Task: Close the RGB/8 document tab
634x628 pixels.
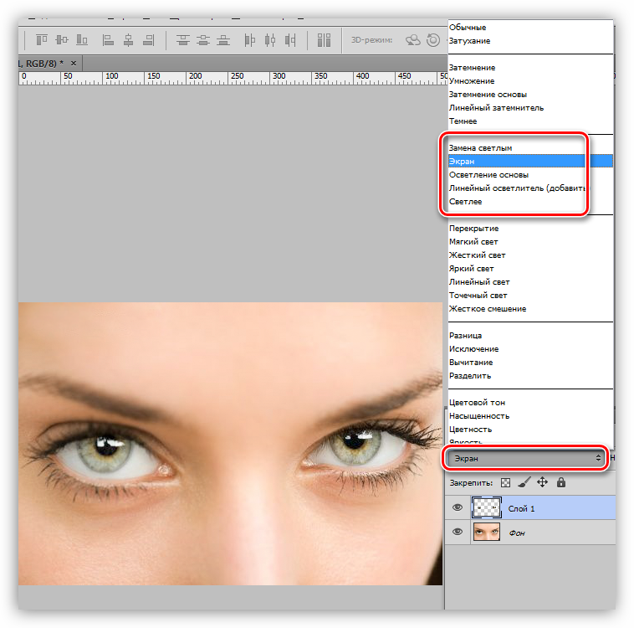Action: (x=73, y=63)
